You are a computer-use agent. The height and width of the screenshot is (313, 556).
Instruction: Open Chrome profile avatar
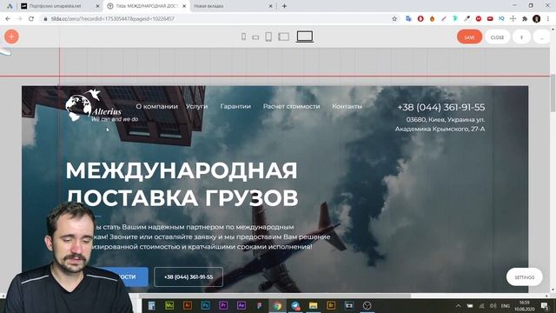coord(537,19)
